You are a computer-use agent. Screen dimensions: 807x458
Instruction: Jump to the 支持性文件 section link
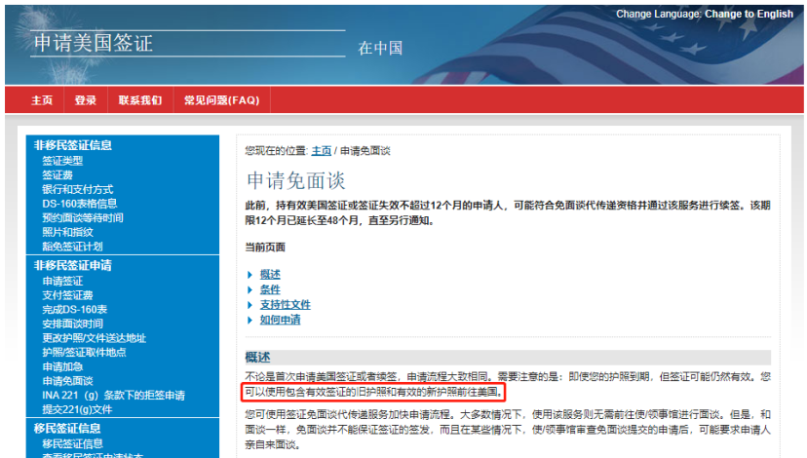285,304
